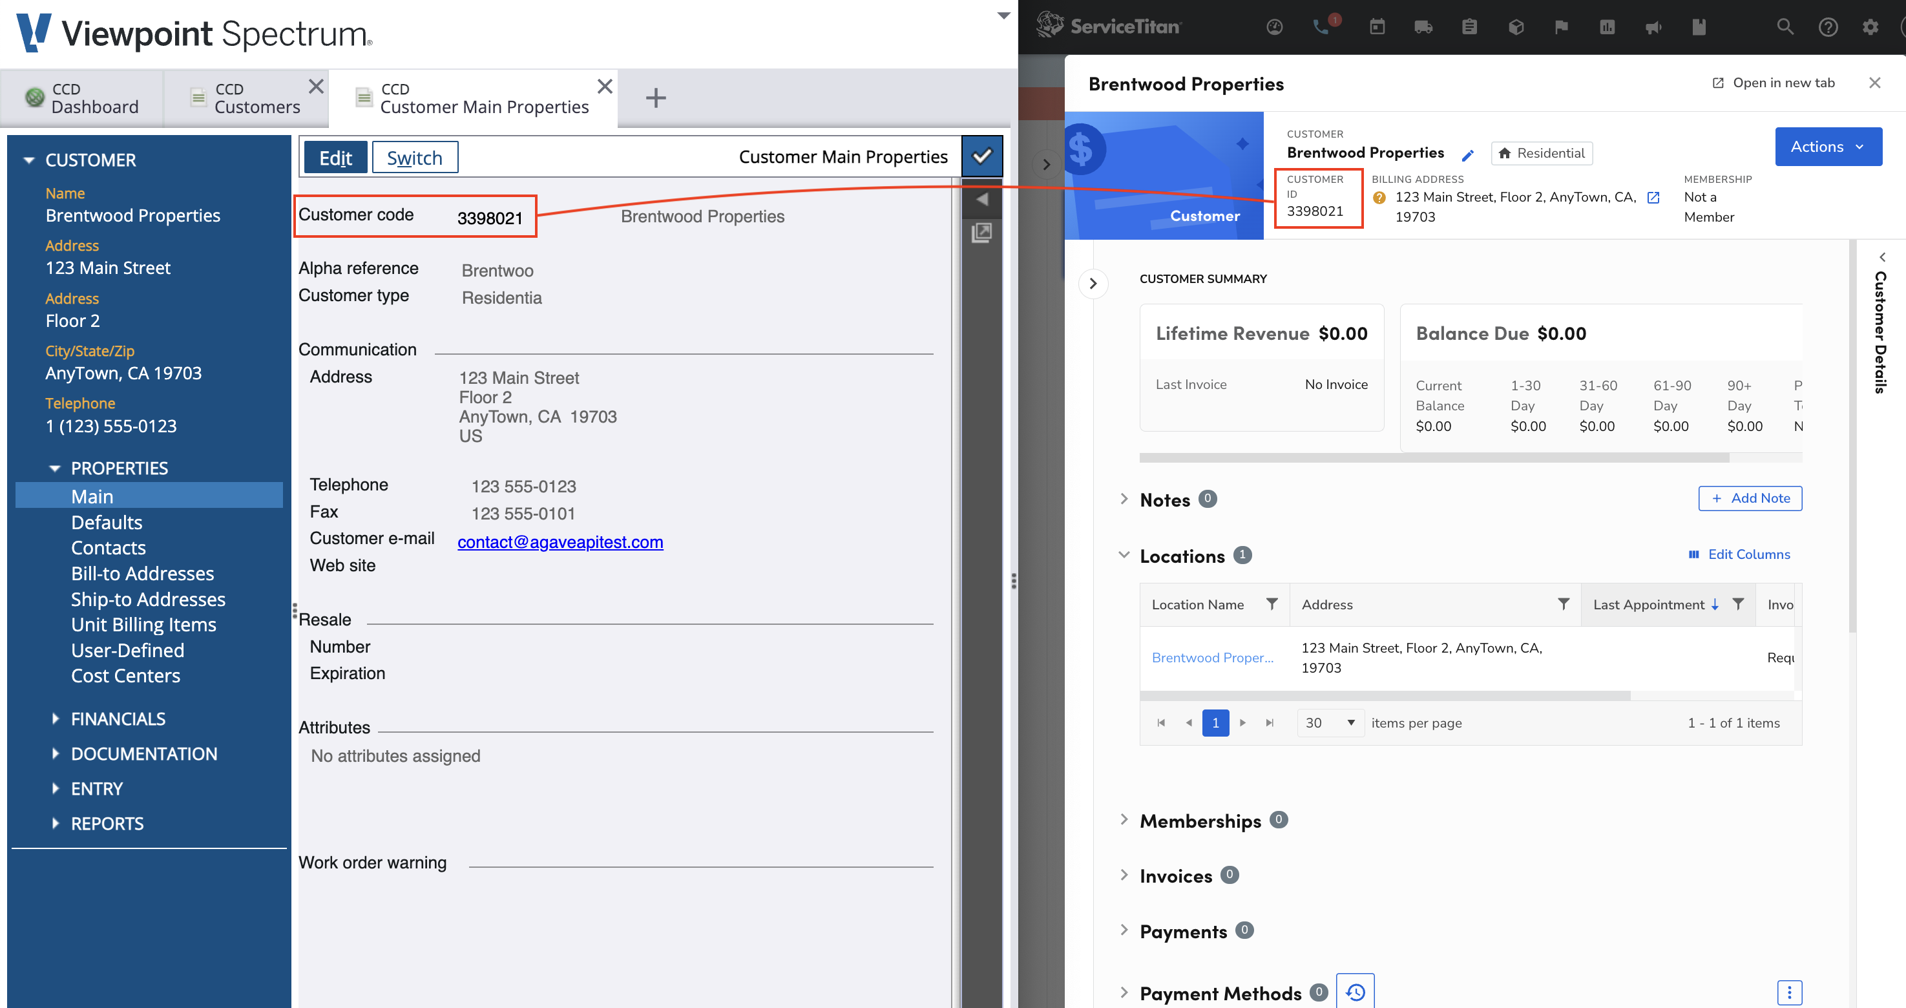Switch to the CCD Customers tab

246,98
